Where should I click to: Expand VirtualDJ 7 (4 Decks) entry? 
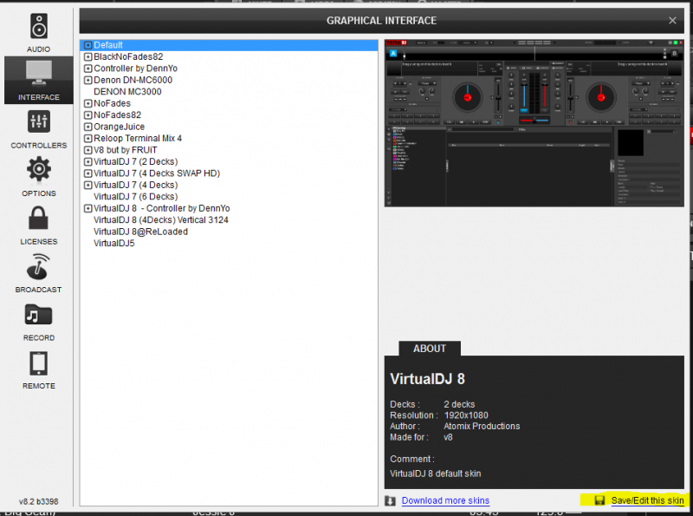[88, 185]
